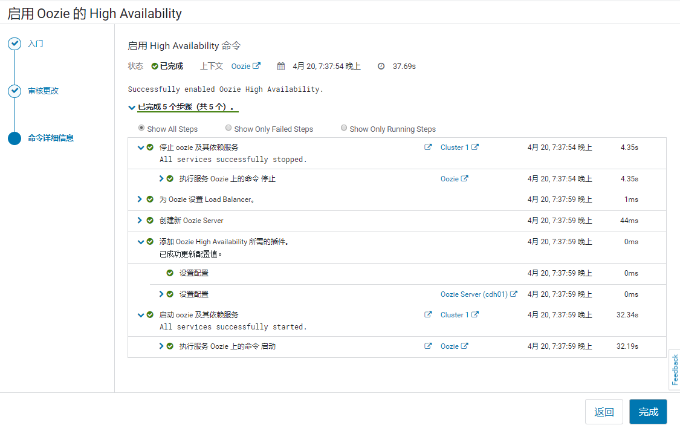Click green check icon of first 设置配置 row
Screen dimensions: 680x428
[x=170, y=273]
